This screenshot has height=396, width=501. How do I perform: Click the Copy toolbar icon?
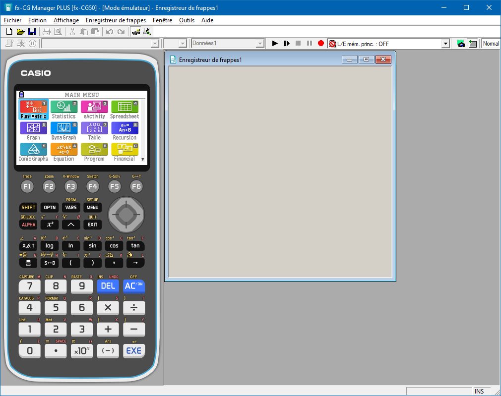coord(84,32)
